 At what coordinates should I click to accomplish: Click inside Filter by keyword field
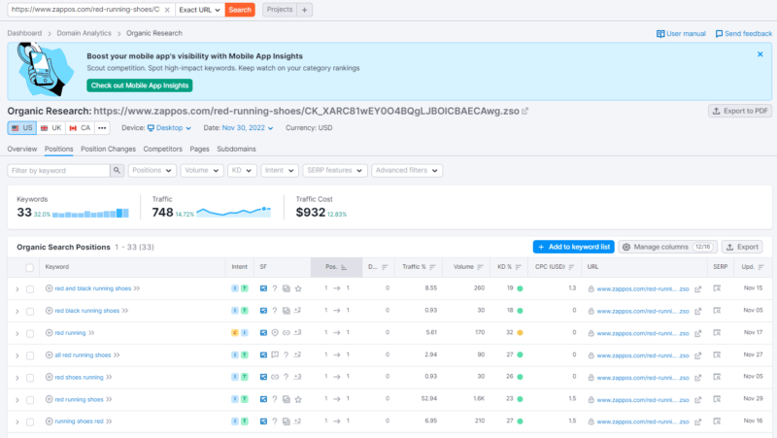pyautogui.click(x=58, y=171)
